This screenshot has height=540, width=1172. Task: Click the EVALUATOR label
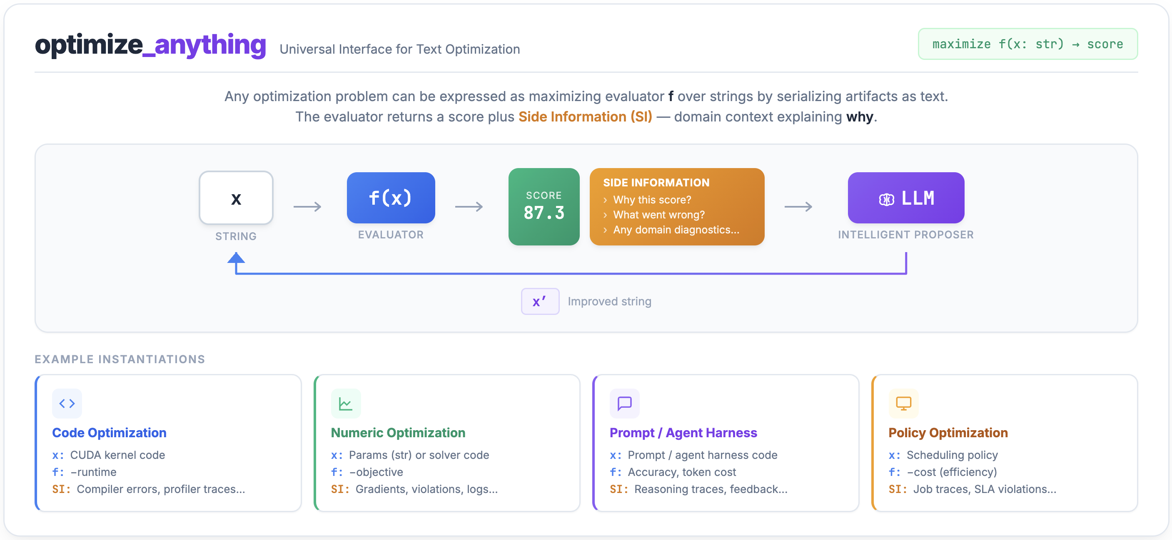(390, 235)
